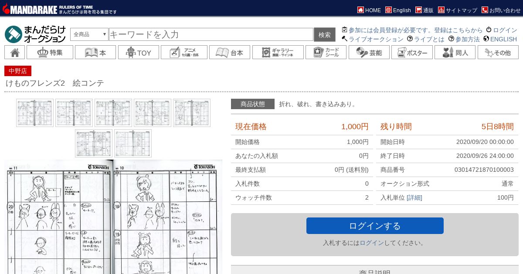
Task: Select the fourth storyboard thumbnail
Action: [x=153, y=113]
